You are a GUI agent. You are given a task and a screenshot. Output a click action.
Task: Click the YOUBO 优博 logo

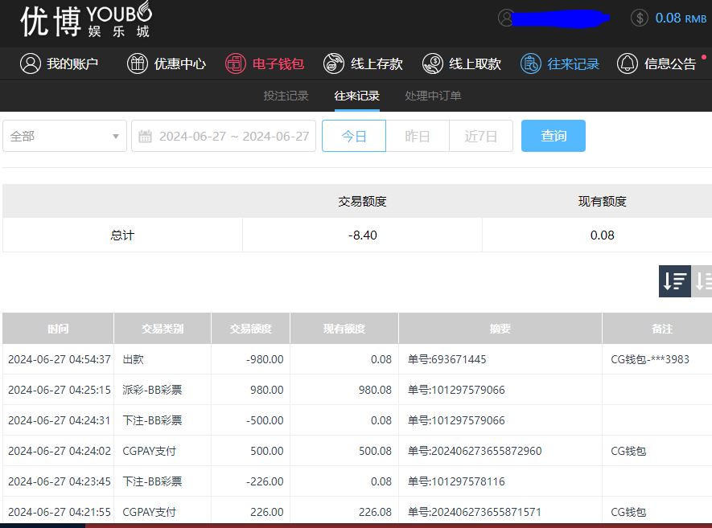pos(85,21)
